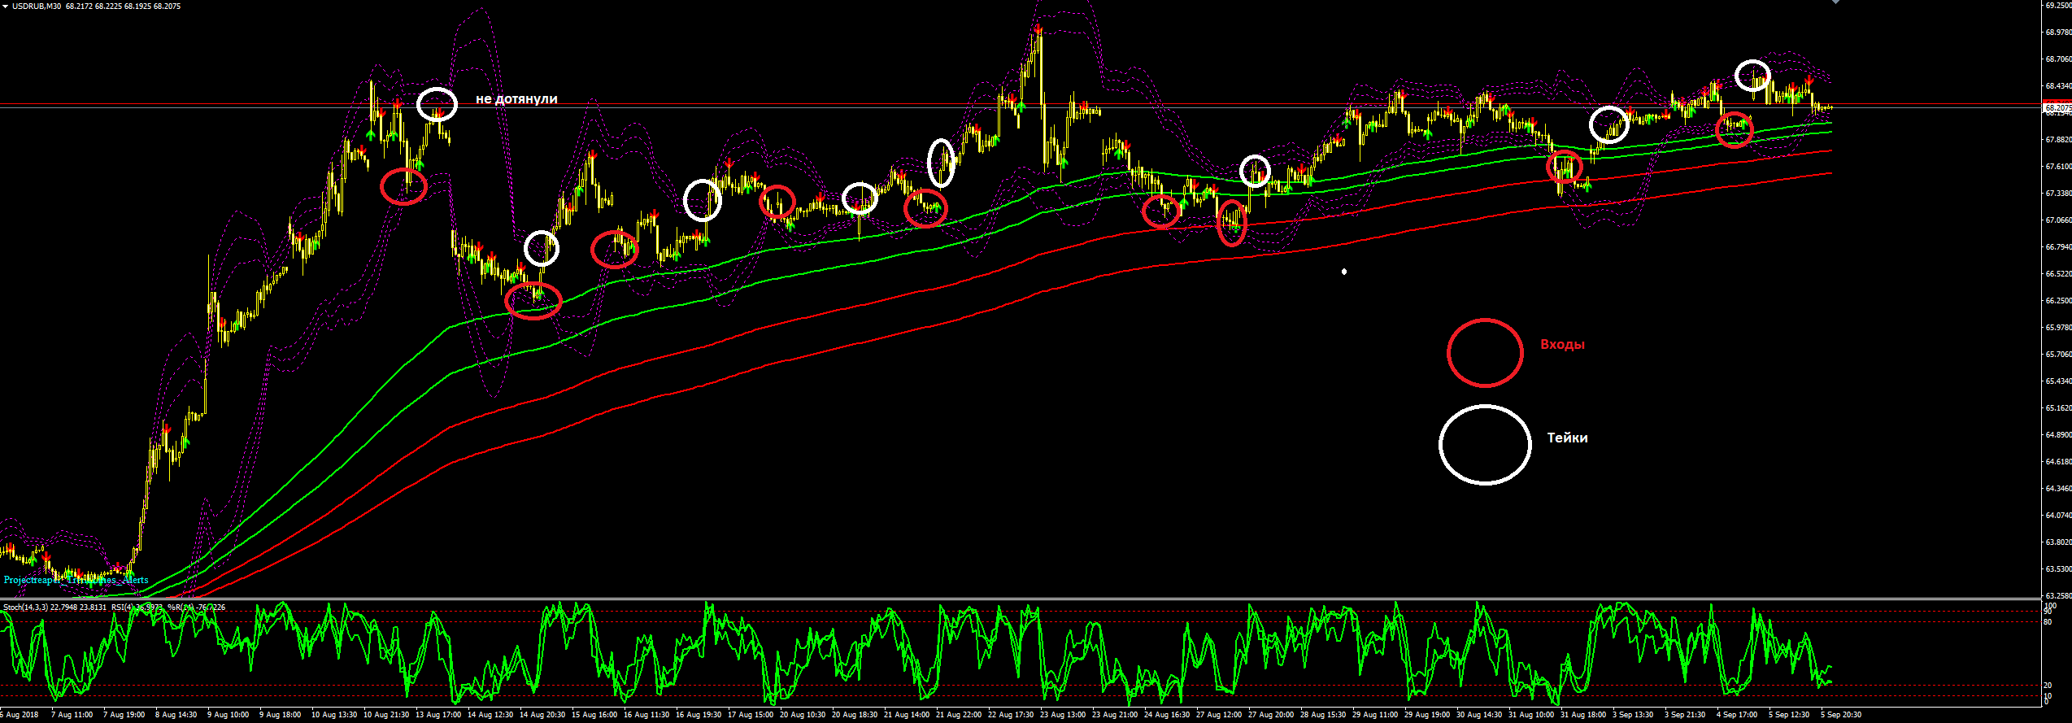Click the '13 Aug 17:00' time axis label
Image resolution: width=2072 pixels, height=723 pixels.
click(x=438, y=715)
